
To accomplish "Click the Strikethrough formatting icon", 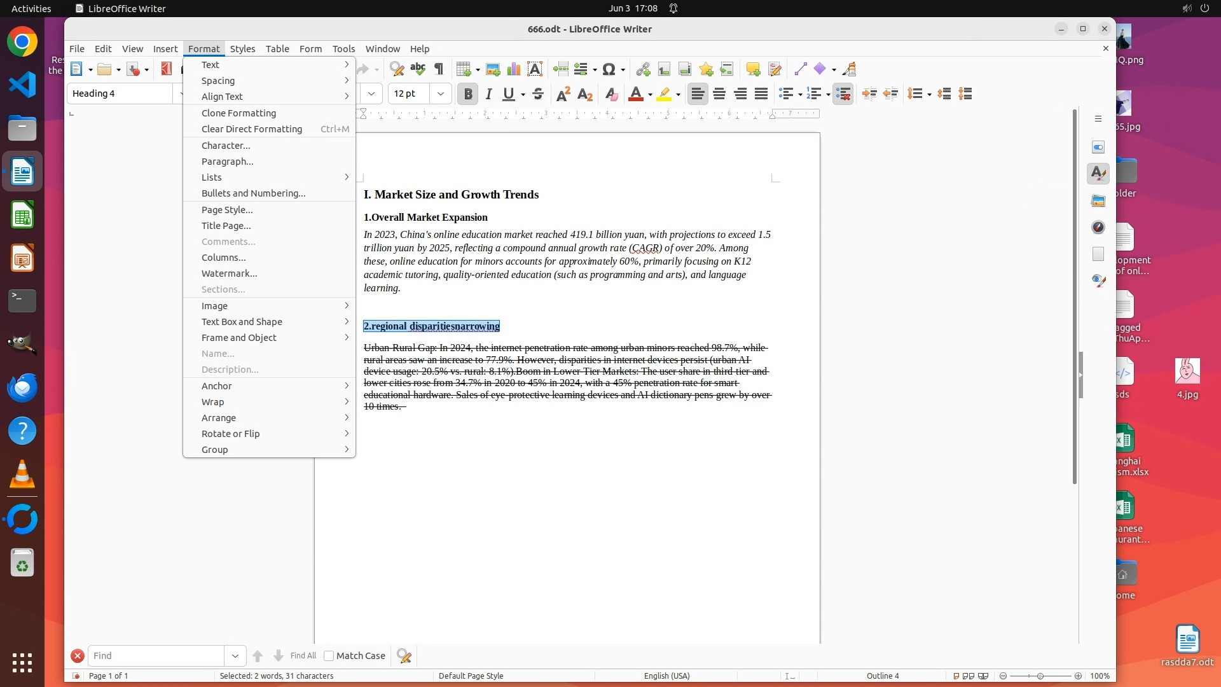I will pos(538,94).
